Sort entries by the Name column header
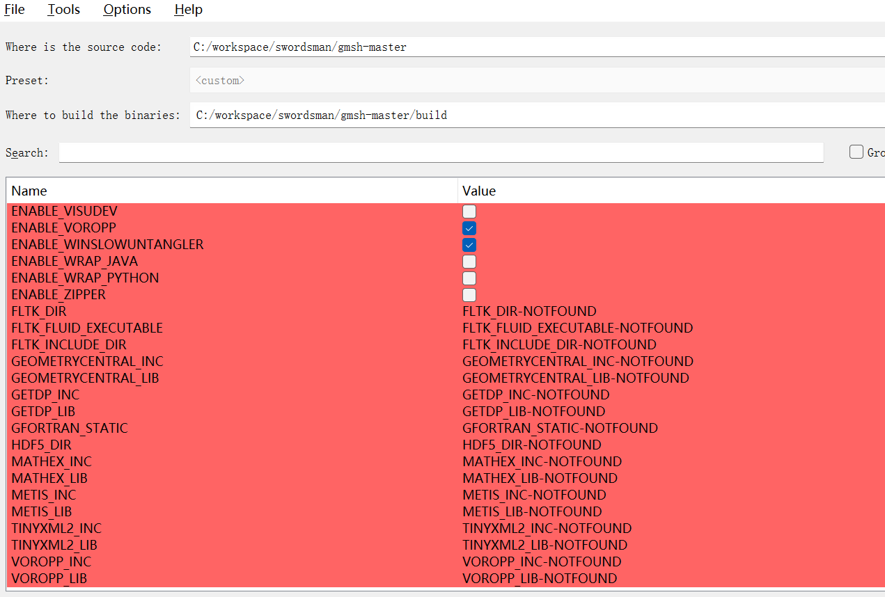The image size is (885, 597). pos(232,191)
